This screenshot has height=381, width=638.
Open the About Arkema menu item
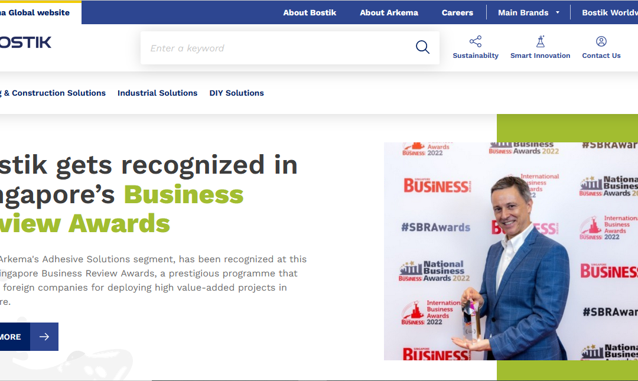(x=389, y=12)
